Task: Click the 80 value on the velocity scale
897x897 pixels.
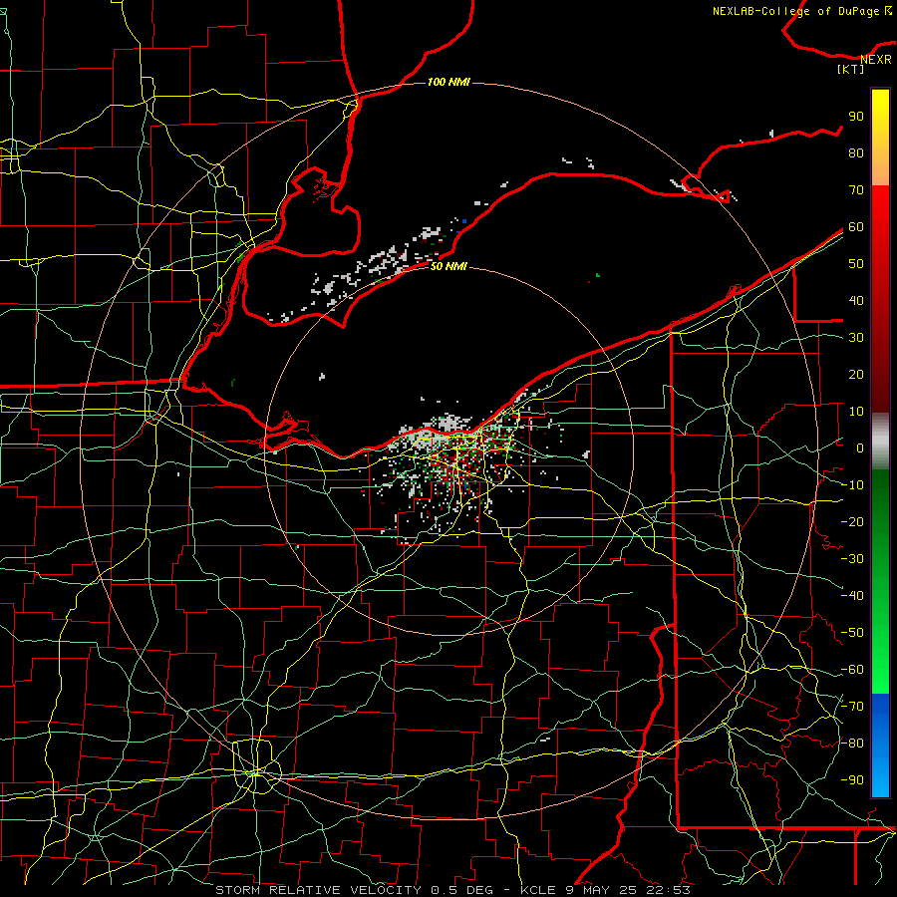Action: point(856,153)
